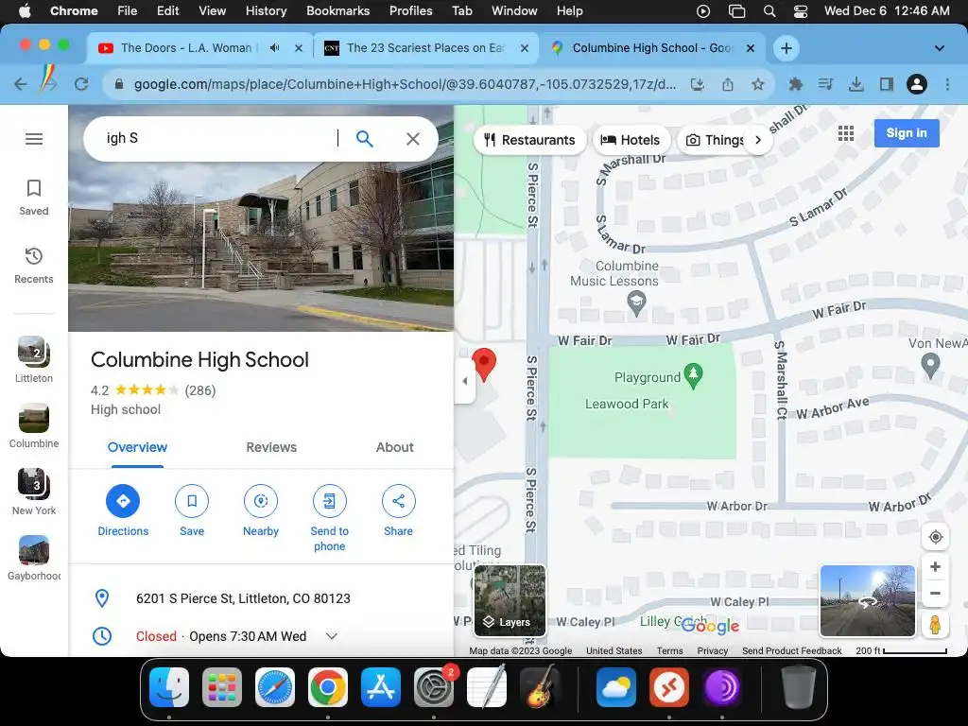This screenshot has height=726, width=968.
Task: Mute the audio on The Doors tab
Action: coord(275,48)
